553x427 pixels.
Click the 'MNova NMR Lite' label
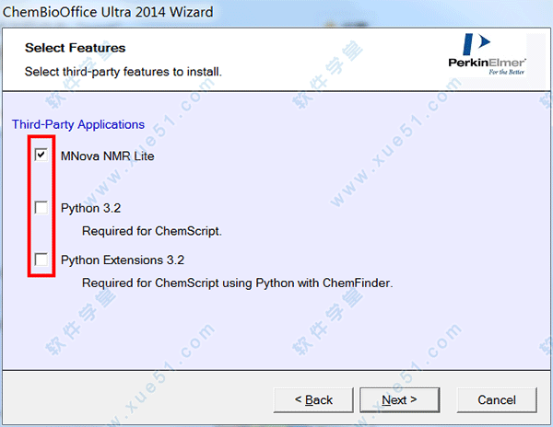[107, 156]
